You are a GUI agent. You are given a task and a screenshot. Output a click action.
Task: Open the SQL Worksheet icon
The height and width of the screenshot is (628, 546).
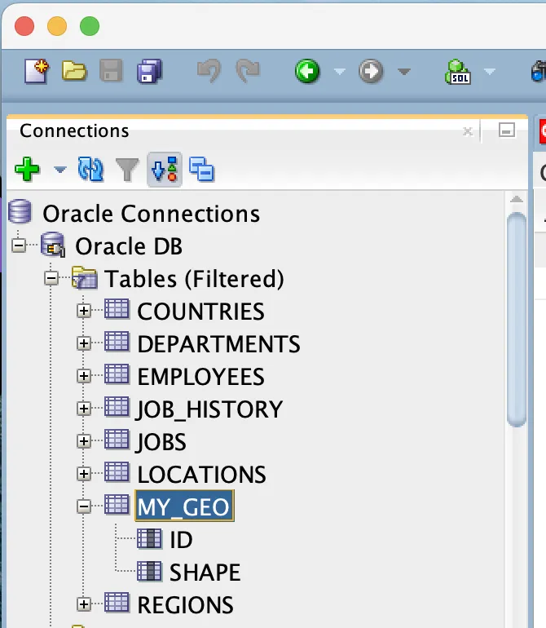(x=457, y=72)
